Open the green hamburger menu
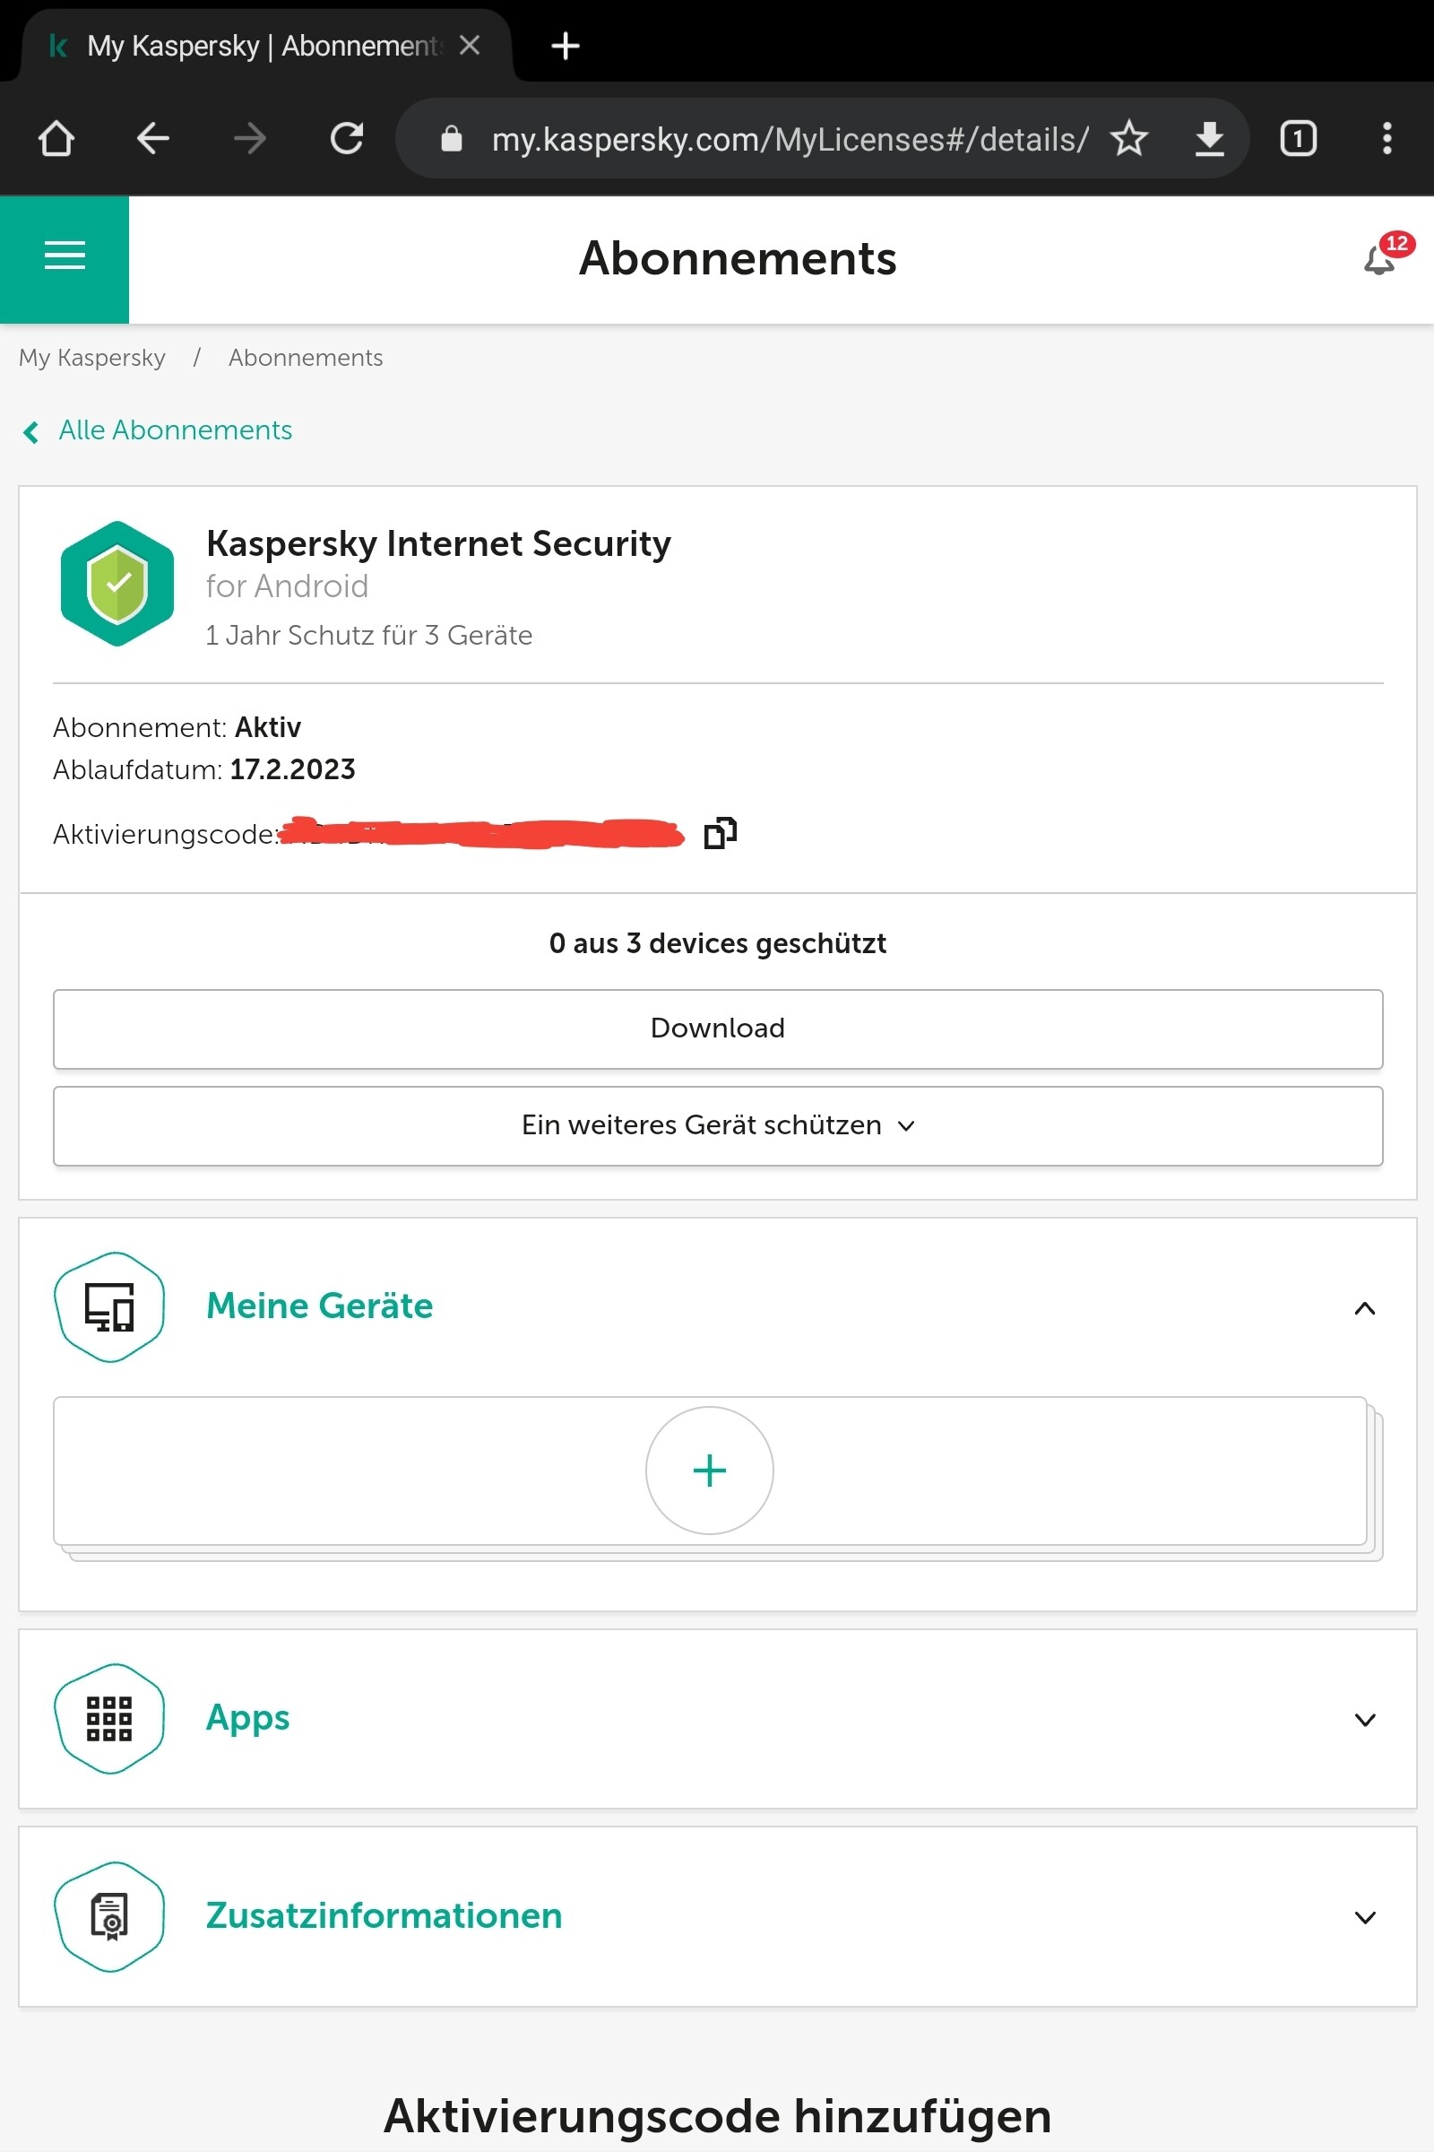This screenshot has height=2152, width=1434. (65, 259)
